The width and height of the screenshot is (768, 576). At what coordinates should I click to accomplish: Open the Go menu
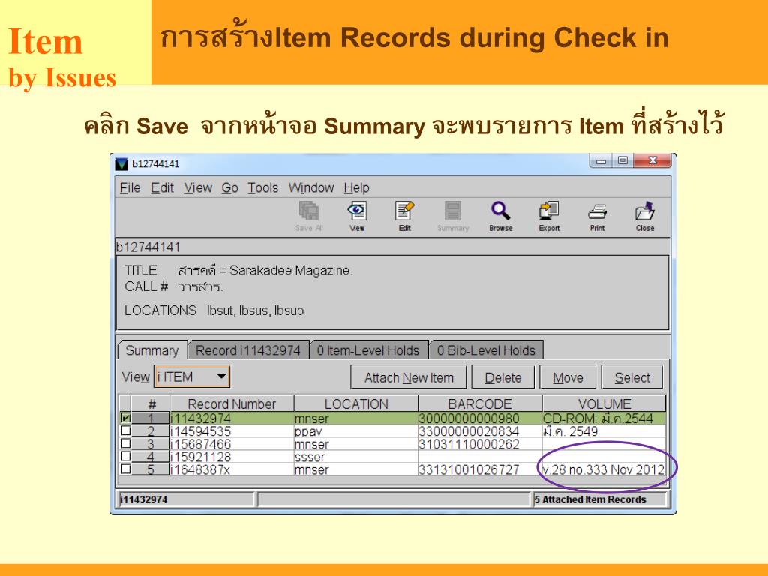pos(229,188)
